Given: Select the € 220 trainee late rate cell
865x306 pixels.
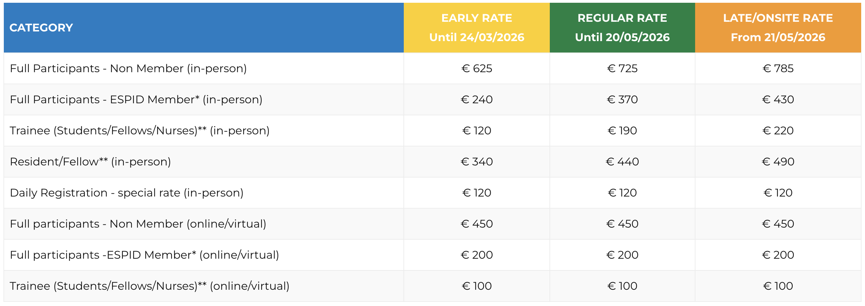Looking at the screenshot, I should tap(778, 131).
